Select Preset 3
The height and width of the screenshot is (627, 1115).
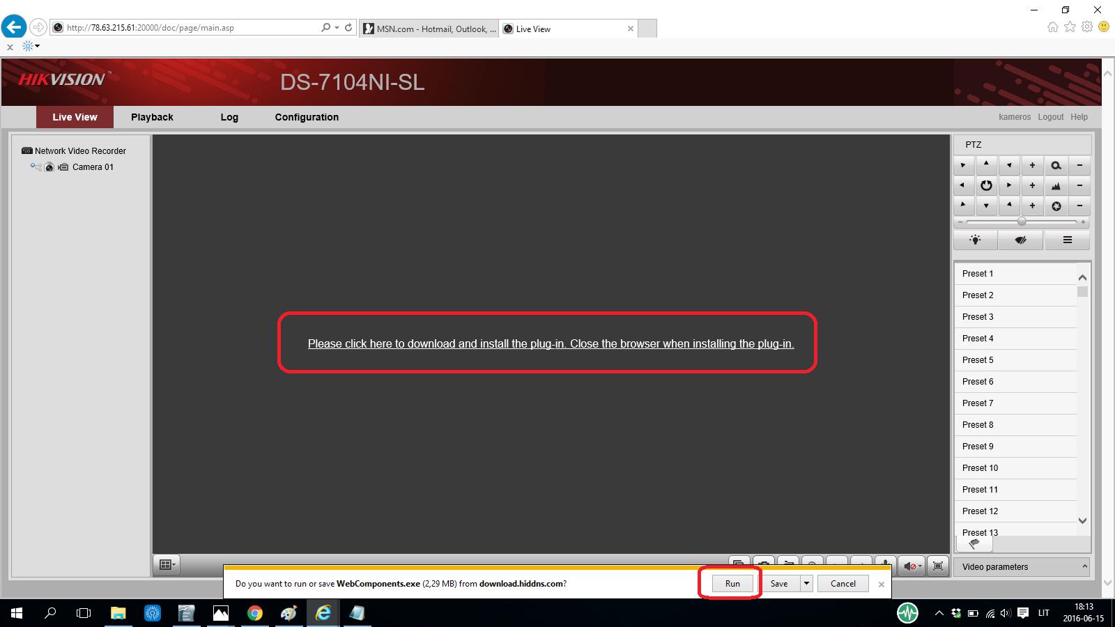[x=1015, y=317]
